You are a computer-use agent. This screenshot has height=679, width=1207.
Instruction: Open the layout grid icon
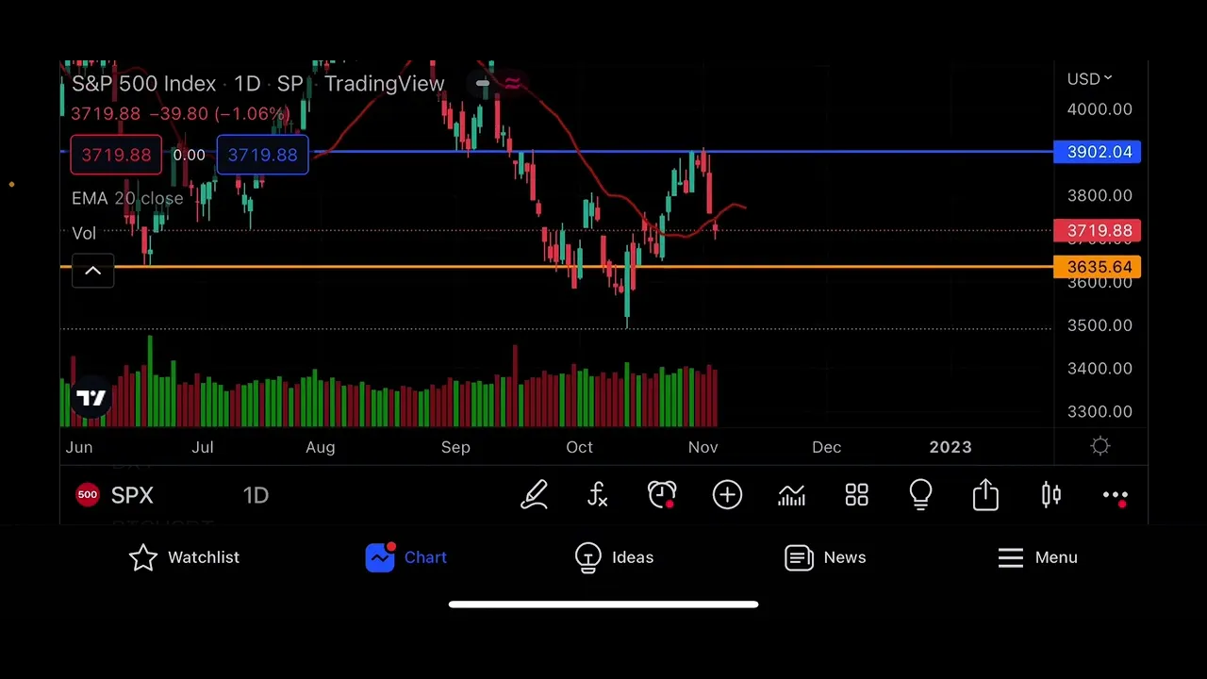click(856, 495)
